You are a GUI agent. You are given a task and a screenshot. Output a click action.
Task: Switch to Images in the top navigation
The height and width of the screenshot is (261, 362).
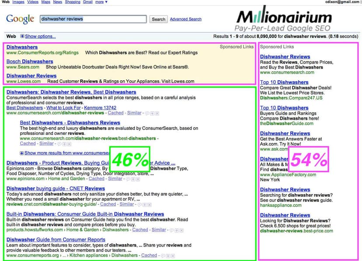[x=18, y=2]
